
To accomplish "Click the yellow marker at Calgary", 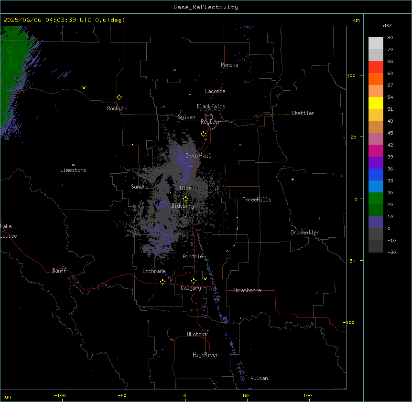I will coord(194,281).
